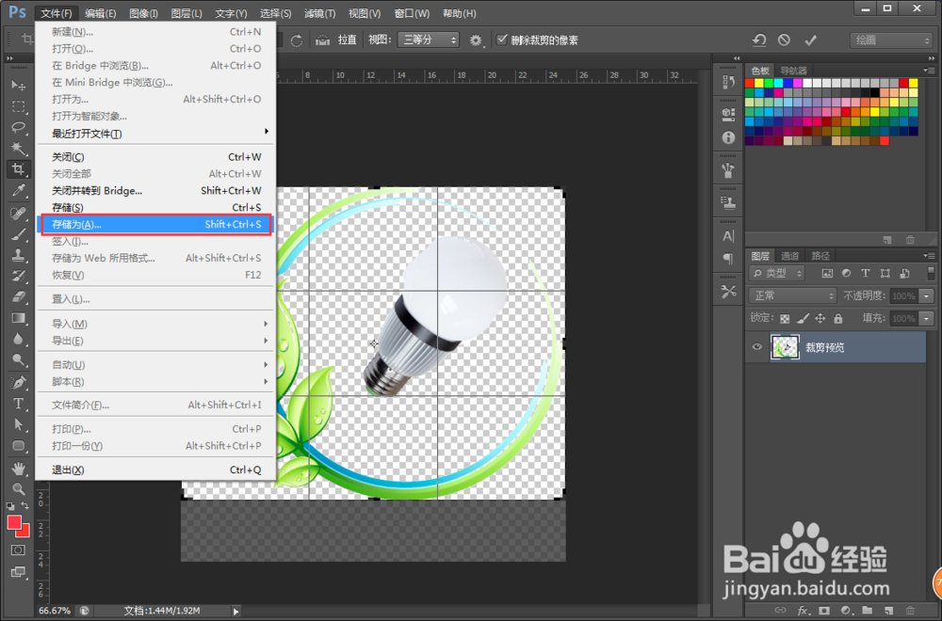Choose 关闭 menu item
This screenshot has width=942, height=621.
(x=155, y=157)
